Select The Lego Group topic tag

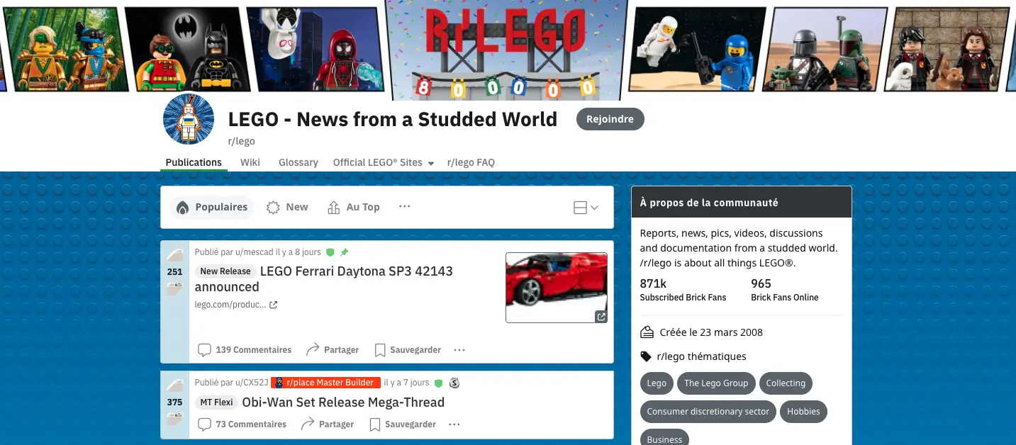pyautogui.click(x=716, y=383)
